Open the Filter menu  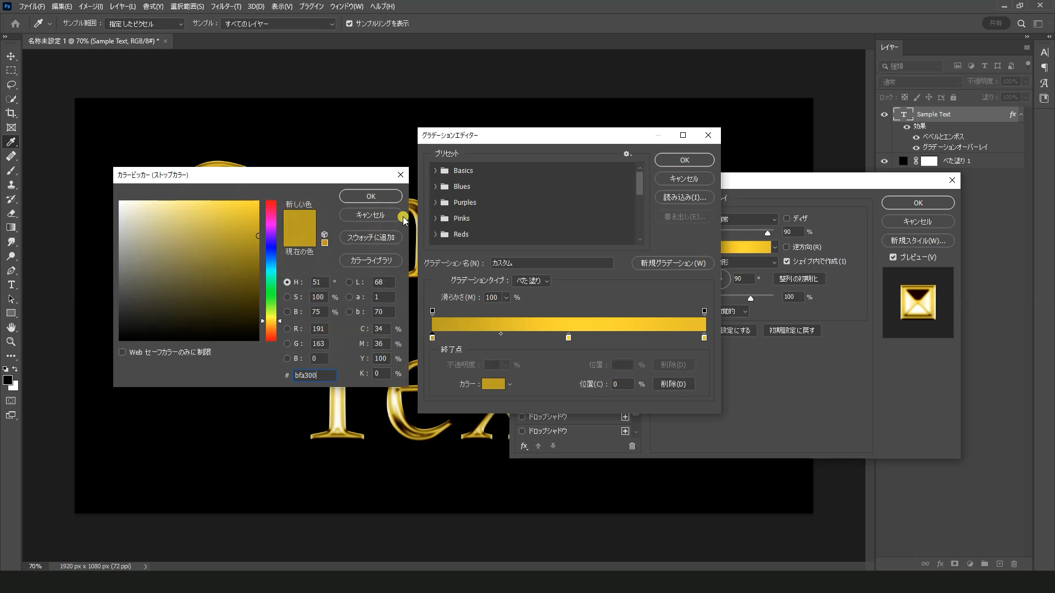coord(225,7)
